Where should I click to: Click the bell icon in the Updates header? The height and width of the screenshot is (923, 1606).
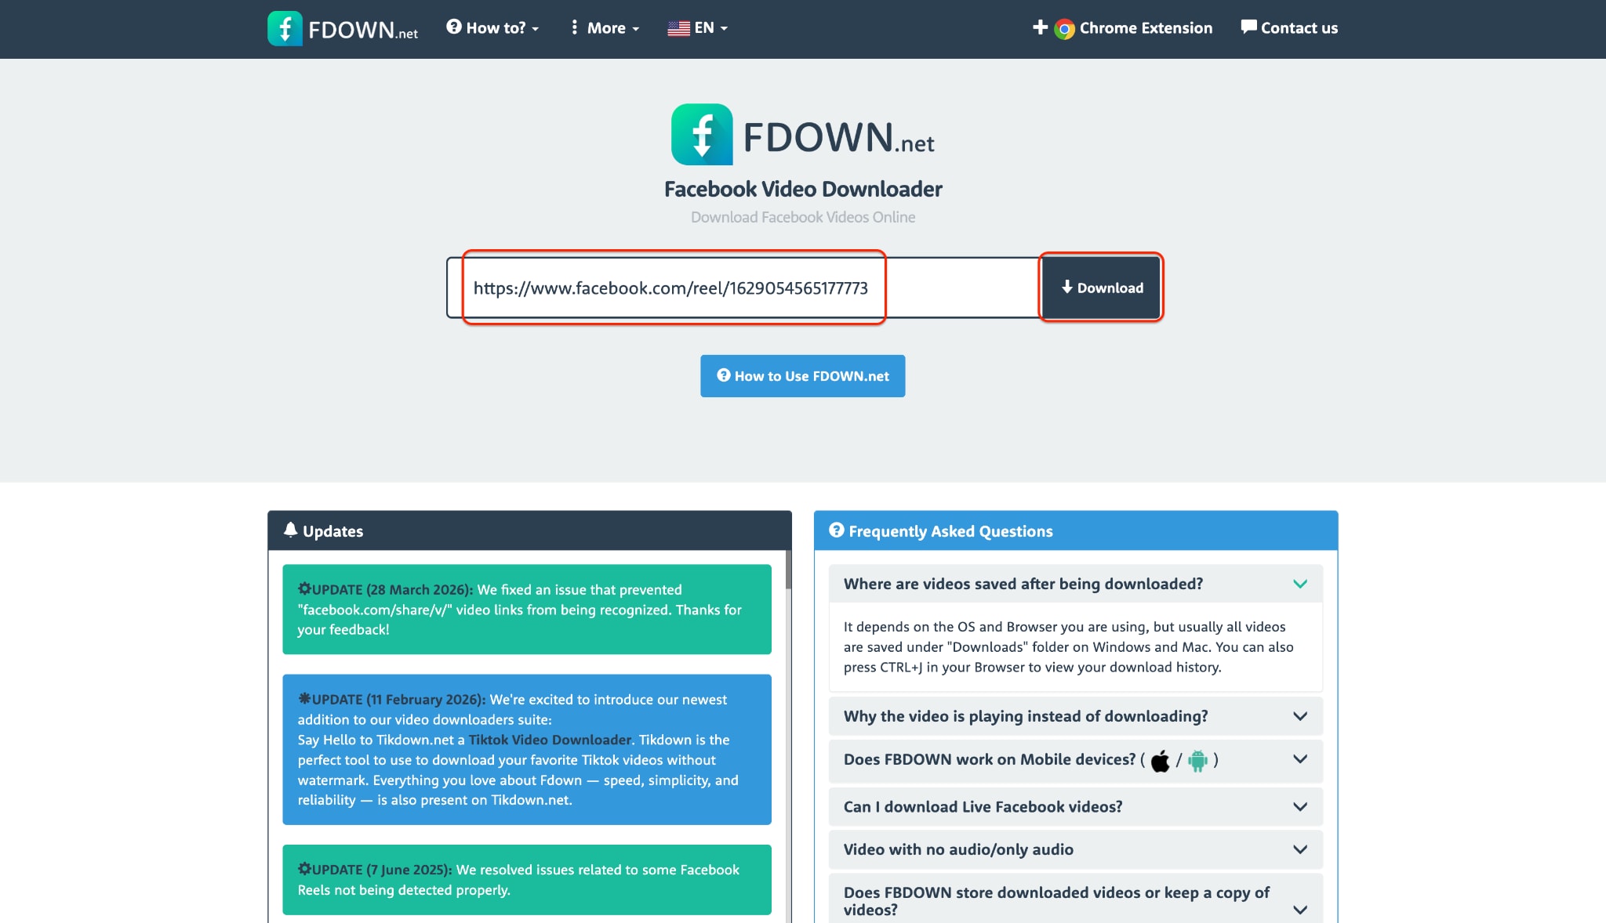290,530
